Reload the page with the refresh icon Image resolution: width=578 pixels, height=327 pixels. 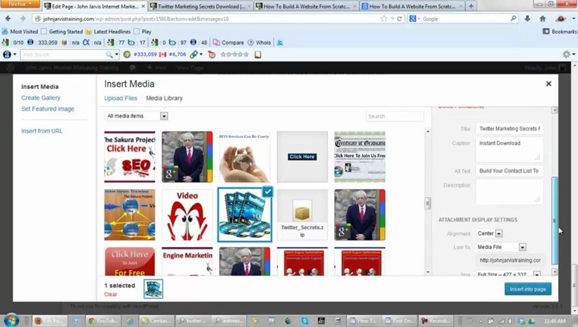[399, 19]
